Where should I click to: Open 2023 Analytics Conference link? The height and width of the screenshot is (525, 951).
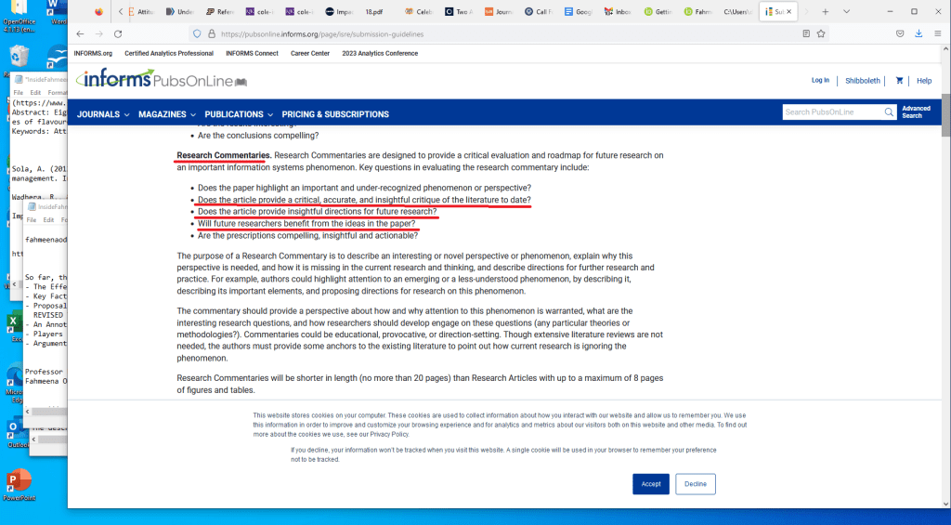380,53
